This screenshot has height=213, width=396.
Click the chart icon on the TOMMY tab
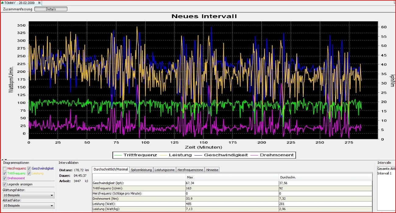pos(2,3)
